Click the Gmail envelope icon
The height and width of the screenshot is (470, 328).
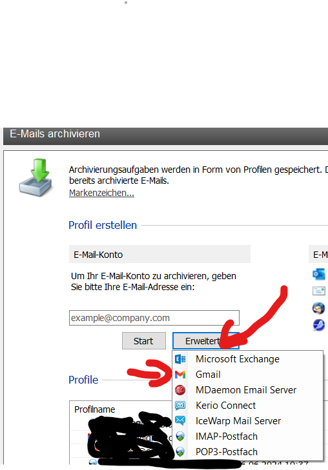coord(180,375)
